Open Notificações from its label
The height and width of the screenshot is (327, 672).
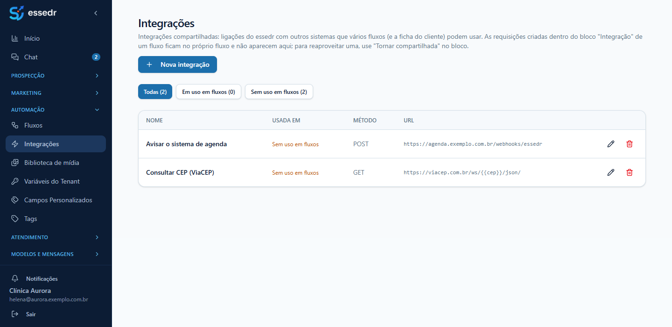coord(42,279)
